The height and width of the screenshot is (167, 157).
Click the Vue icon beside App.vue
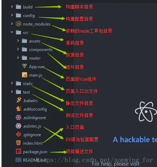tap(24, 66)
